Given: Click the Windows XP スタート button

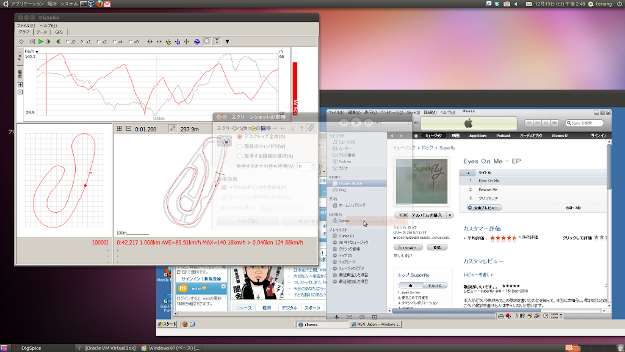Looking at the screenshot, I should click(x=167, y=324).
